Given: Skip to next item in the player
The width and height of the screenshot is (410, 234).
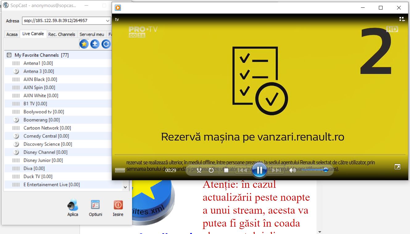Looking at the screenshot, I should click(276, 170).
